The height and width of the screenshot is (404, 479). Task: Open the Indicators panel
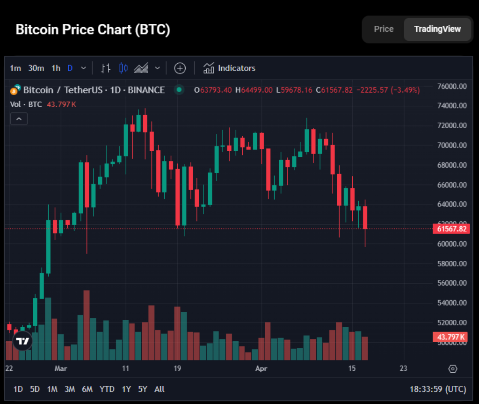[229, 68]
